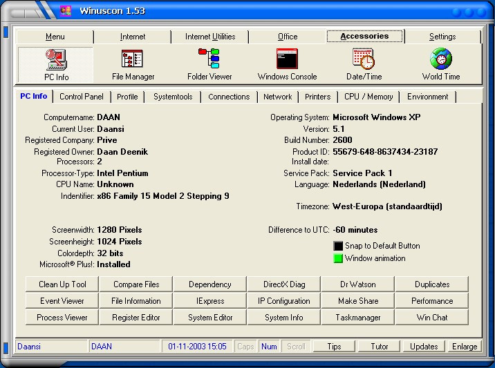Switch to Connections sub-tab
The height and width of the screenshot is (368, 495).
pos(229,97)
